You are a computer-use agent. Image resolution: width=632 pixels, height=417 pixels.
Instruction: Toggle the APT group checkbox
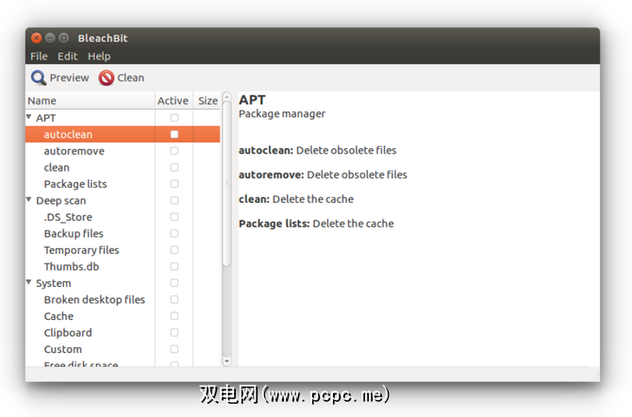tap(175, 118)
